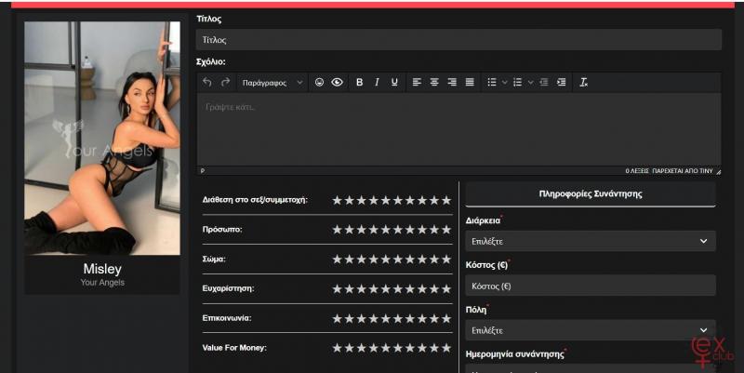The image size is (744, 373).
Task: Grab the editor resize handle at the corner
Action: tap(718, 172)
